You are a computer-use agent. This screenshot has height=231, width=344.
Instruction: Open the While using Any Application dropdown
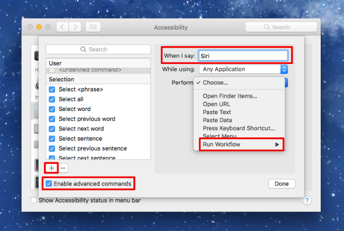243,69
